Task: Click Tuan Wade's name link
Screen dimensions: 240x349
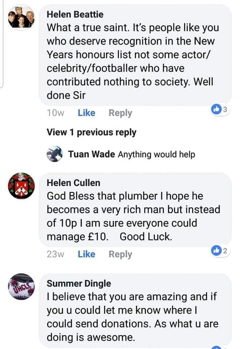Action: (x=91, y=154)
